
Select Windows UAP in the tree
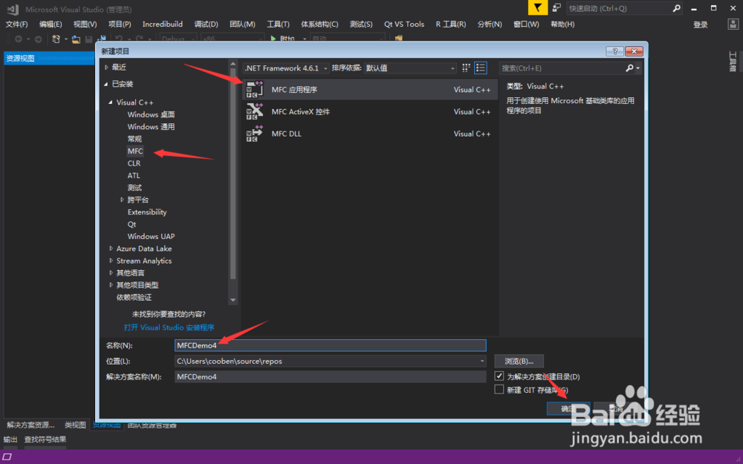click(x=151, y=236)
